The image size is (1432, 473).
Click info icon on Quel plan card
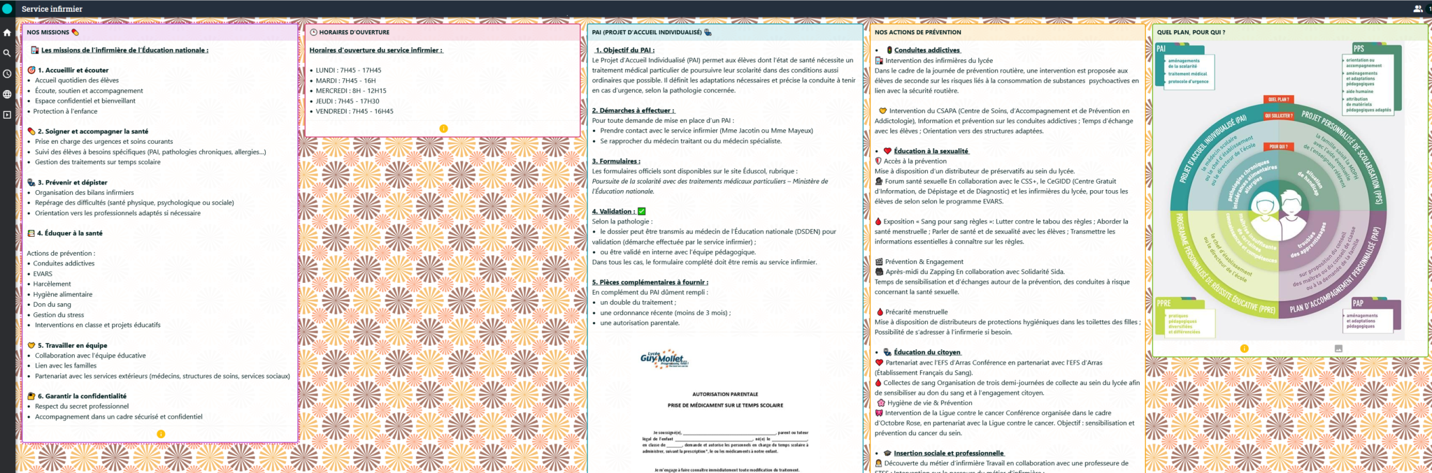tap(1244, 349)
